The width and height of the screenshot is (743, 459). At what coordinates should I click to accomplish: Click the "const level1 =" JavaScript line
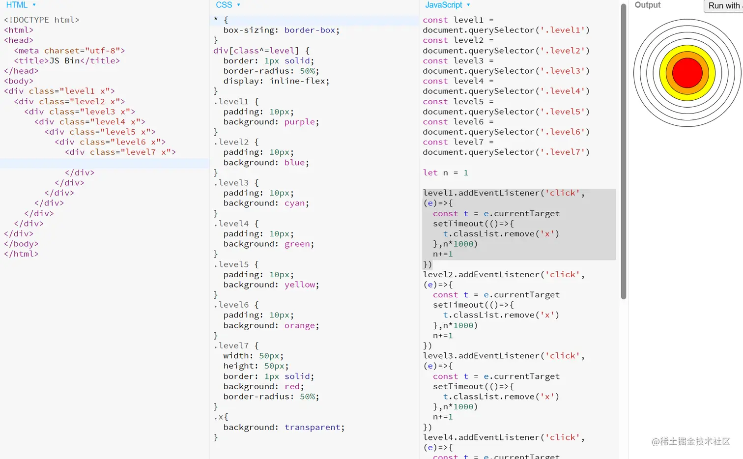tap(458, 20)
